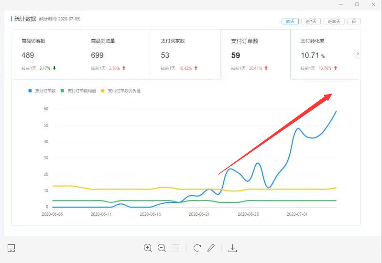Click the 20.41% order change figure
The height and width of the screenshot is (263, 382).
click(255, 68)
